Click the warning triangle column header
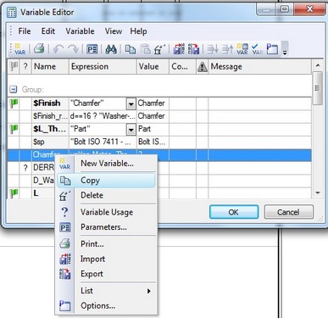 pos(202,67)
